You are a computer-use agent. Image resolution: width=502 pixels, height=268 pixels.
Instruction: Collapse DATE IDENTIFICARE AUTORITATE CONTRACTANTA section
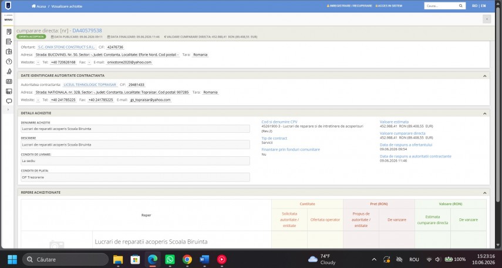(x=485, y=76)
